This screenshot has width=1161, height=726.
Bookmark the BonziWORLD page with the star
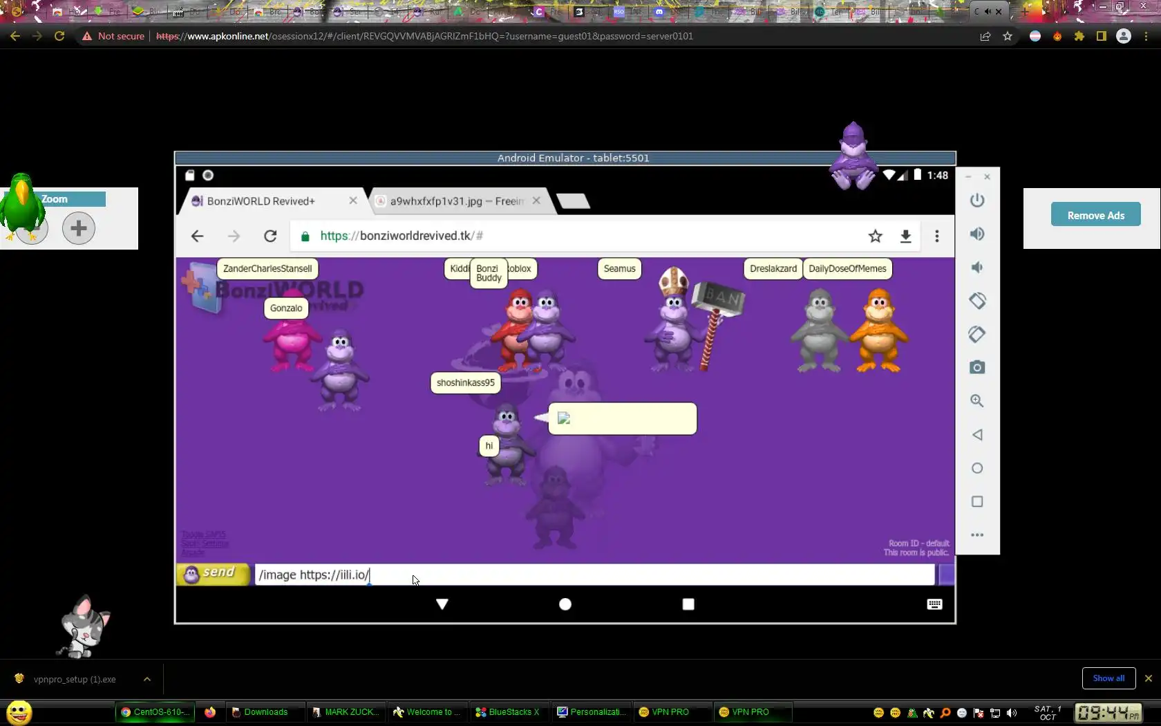(876, 236)
